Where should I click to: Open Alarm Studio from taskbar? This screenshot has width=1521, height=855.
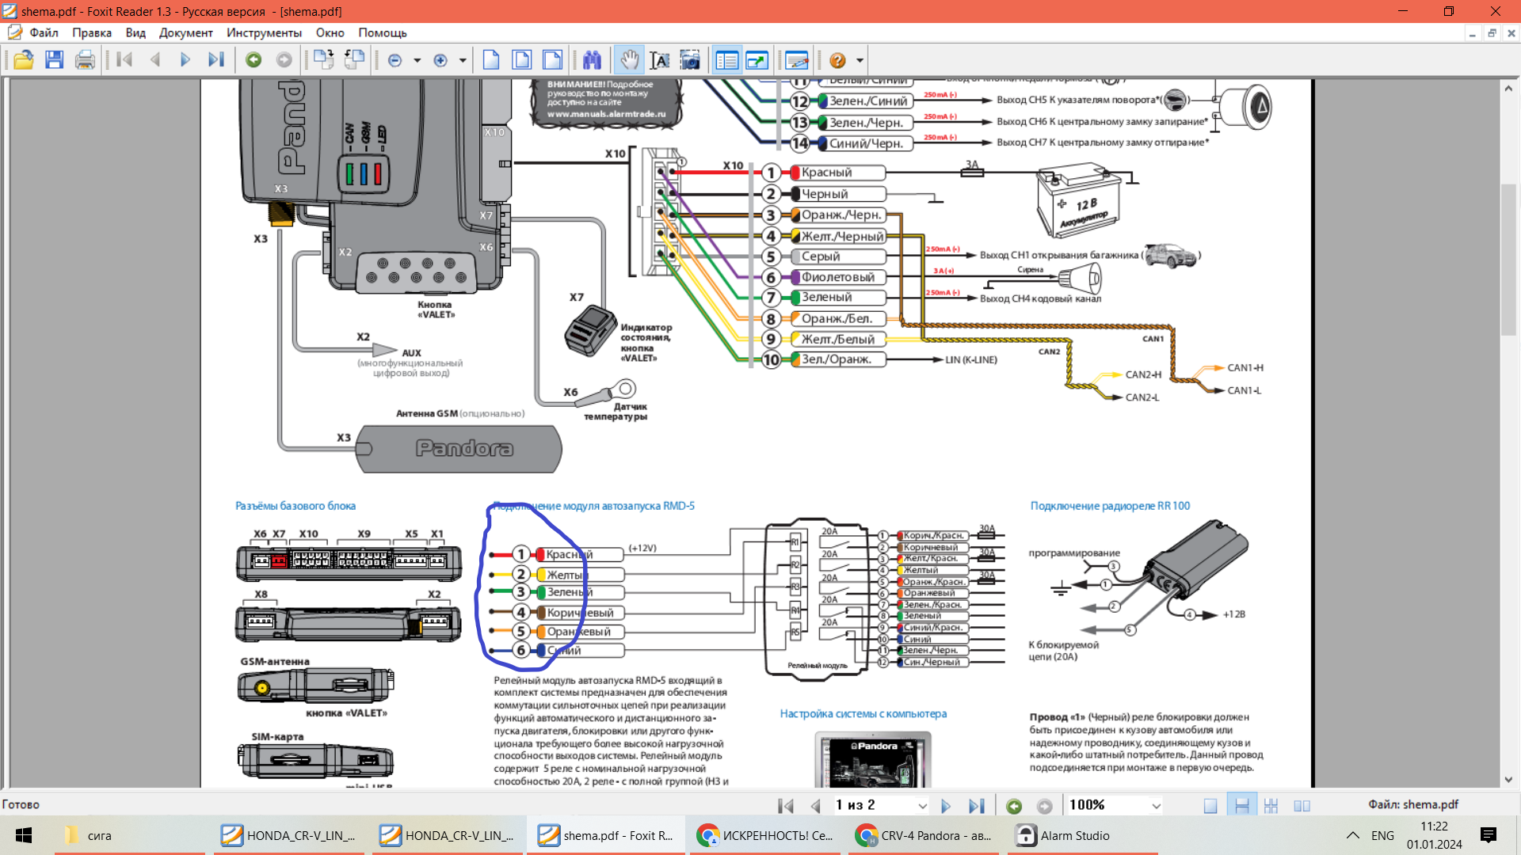pyautogui.click(x=1081, y=835)
